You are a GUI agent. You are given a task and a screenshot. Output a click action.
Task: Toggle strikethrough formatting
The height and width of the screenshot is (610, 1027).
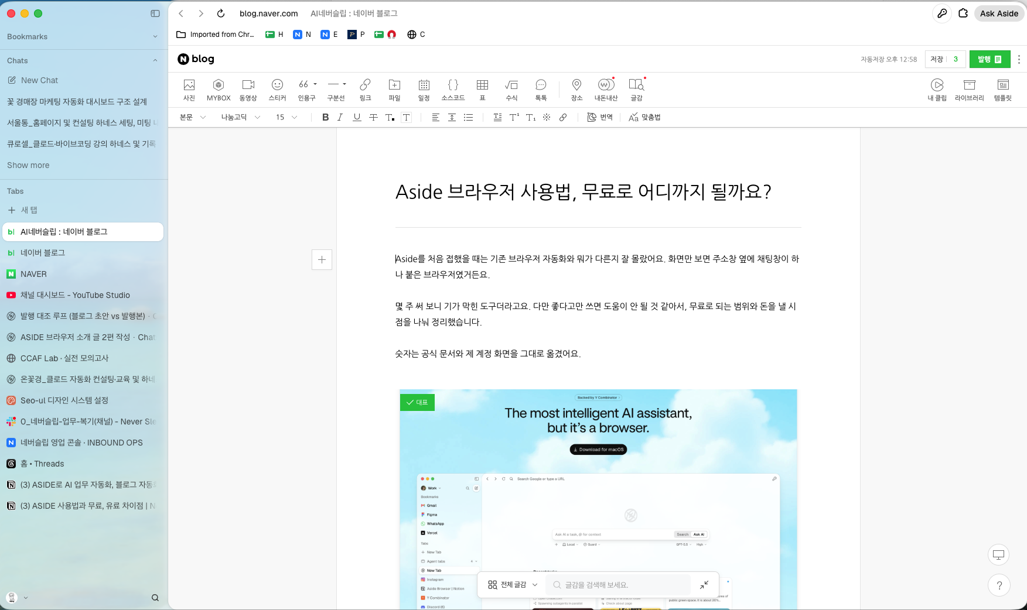pyautogui.click(x=373, y=117)
